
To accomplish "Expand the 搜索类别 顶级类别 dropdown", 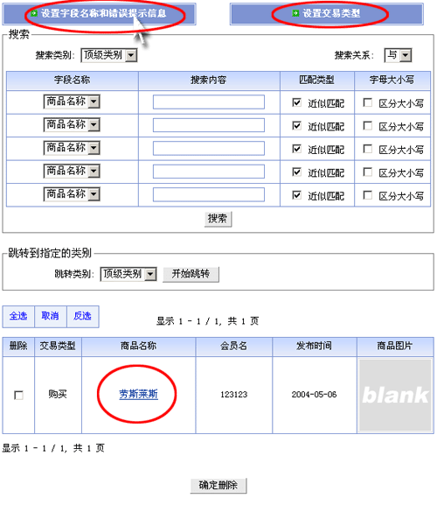I will tap(109, 55).
